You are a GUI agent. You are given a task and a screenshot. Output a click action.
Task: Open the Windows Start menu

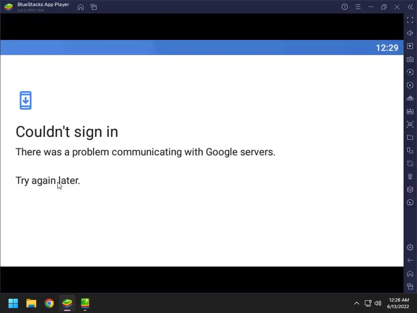coord(13,303)
